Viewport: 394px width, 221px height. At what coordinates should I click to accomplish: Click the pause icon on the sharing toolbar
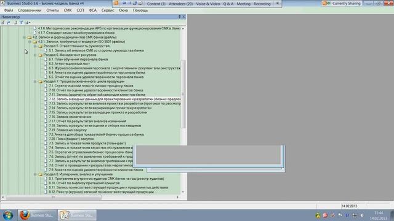[x=130, y=3]
